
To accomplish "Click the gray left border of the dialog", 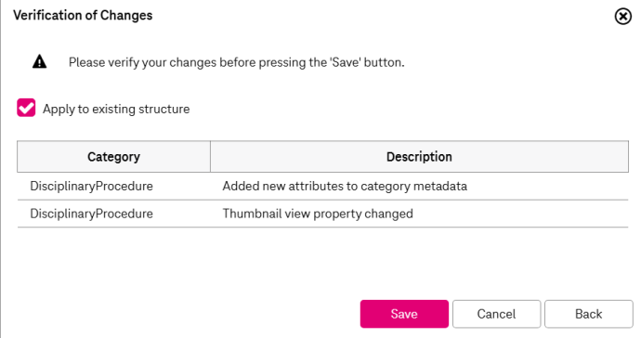I will click(0, 169).
